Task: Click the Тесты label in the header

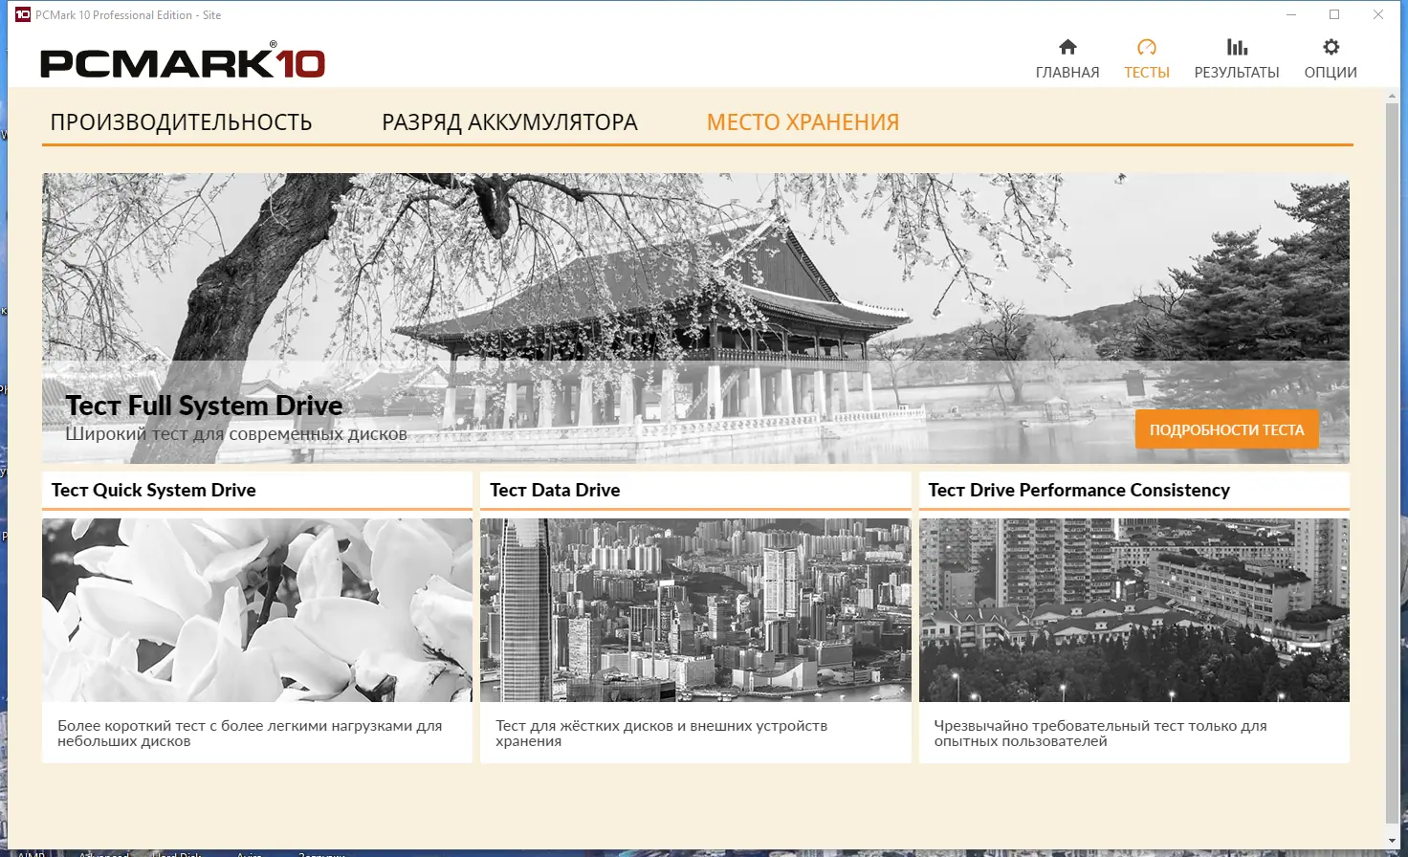Action: 1147,73
